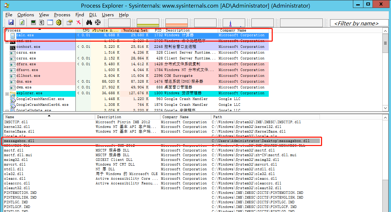Open the System Information toolbar icon
Image resolution: width=391 pixels, height=212 pixels.
(33, 22)
